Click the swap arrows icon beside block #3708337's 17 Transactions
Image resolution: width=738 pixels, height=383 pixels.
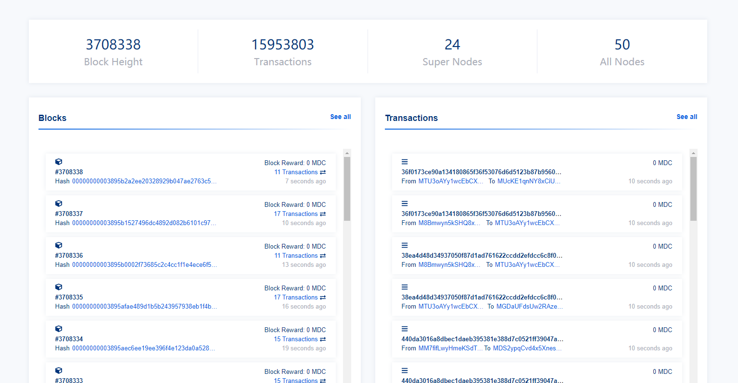[323, 214]
